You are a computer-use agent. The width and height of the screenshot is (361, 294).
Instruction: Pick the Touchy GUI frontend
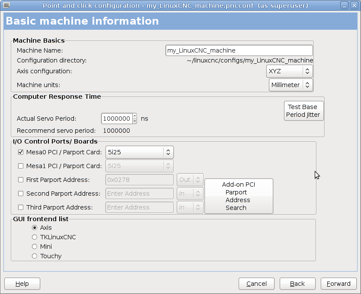[35, 256]
